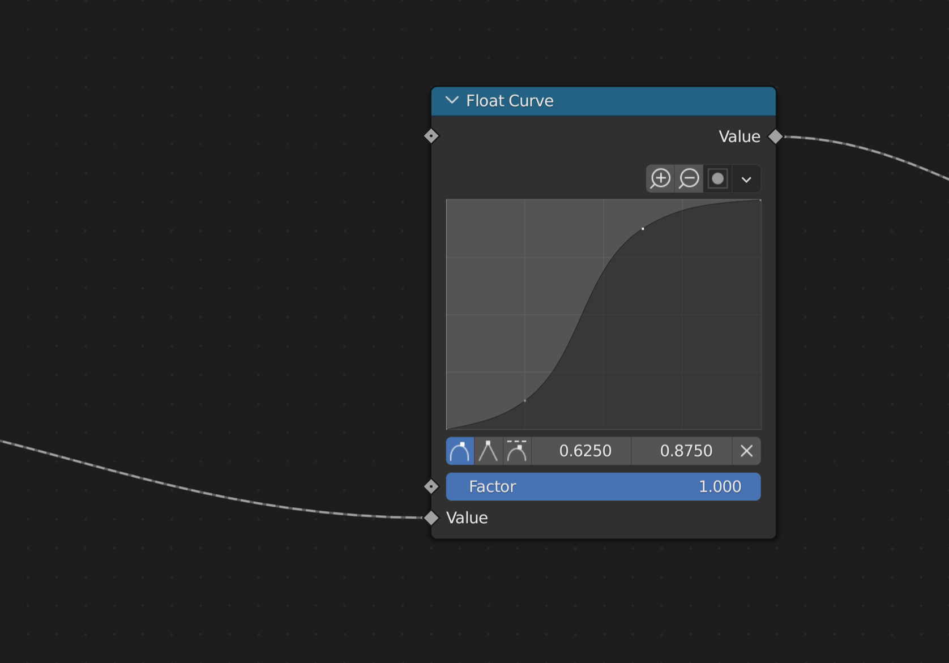Select the upper-right curve control point

[x=643, y=229]
